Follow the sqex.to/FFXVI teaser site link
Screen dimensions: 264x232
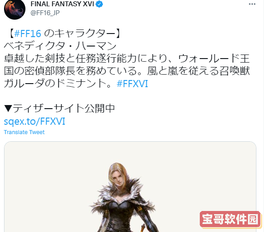[x=34, y=121]
